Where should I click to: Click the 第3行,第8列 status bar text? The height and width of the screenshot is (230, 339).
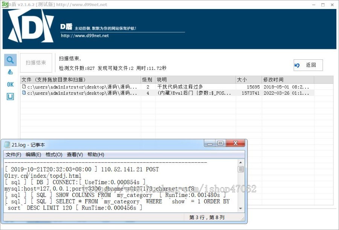point(207,217)
